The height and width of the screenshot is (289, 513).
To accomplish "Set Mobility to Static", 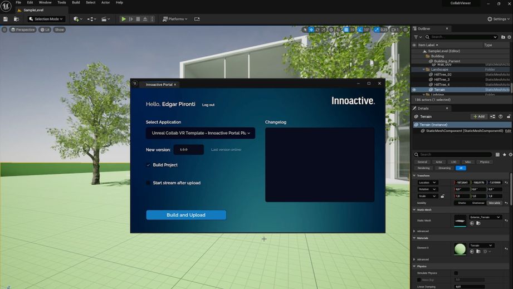I will [462, 203].
